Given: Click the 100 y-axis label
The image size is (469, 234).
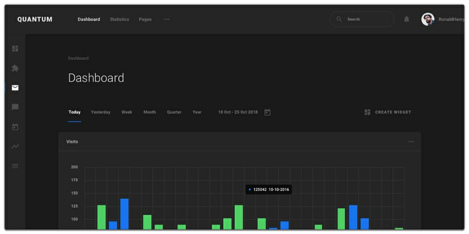Looking at the screenshot, I should [74, 219].
